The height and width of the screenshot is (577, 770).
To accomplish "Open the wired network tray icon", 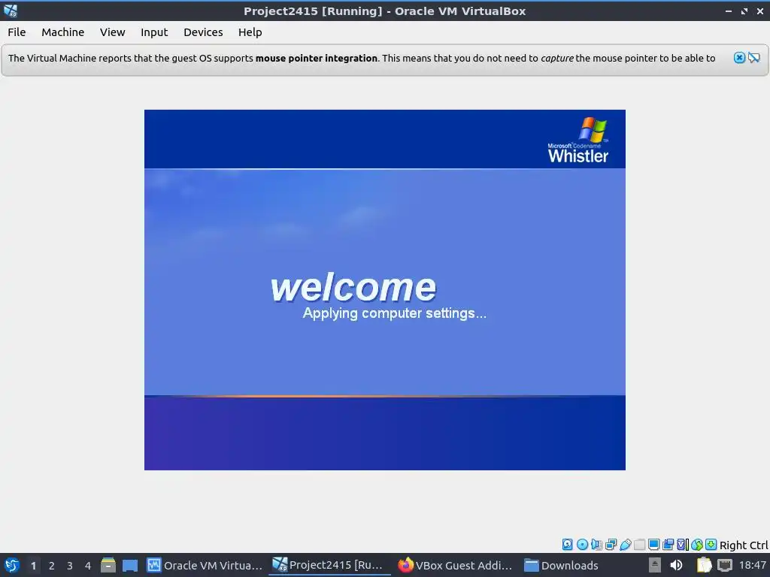I will [x=725, y=565].
